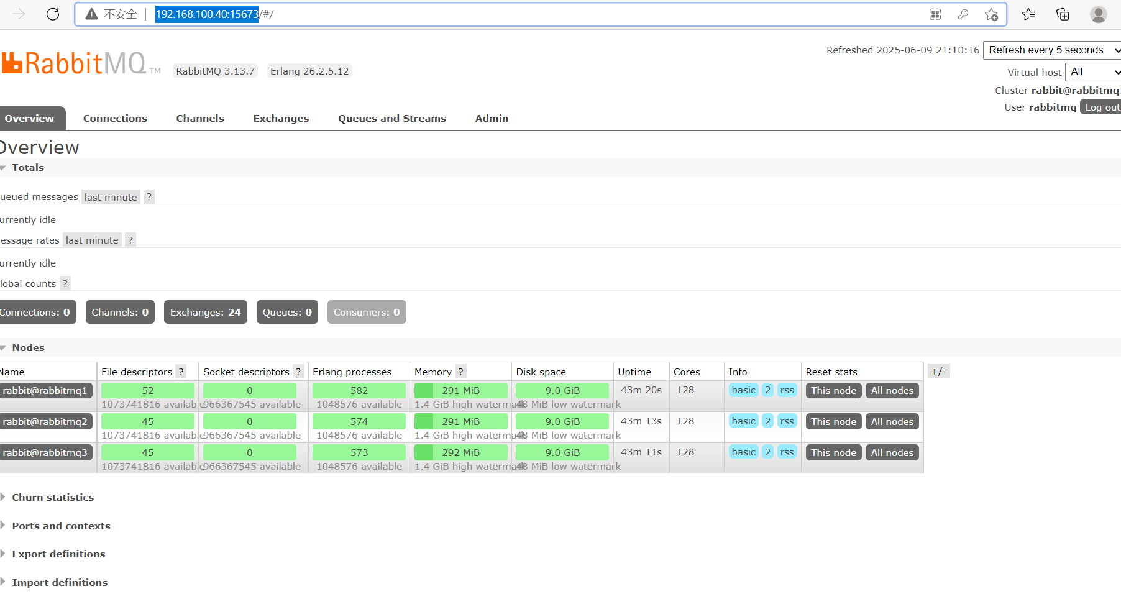
Task: Click the not-secure warning triangle icon
Action: coord(91,14)
